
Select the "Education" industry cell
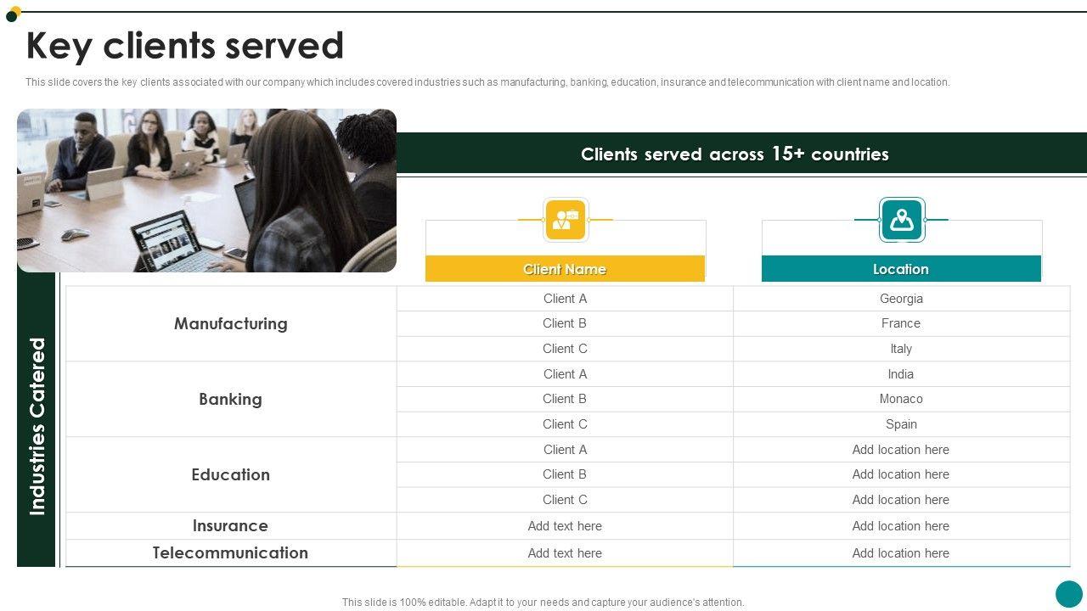click(231, 474)
